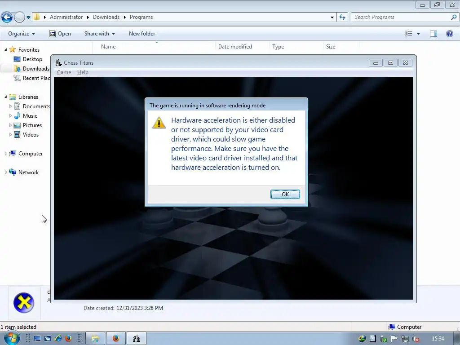This screenshot has height=345, width=460.
Task: Expand the Network tree node
Action: tap(6, 172)
